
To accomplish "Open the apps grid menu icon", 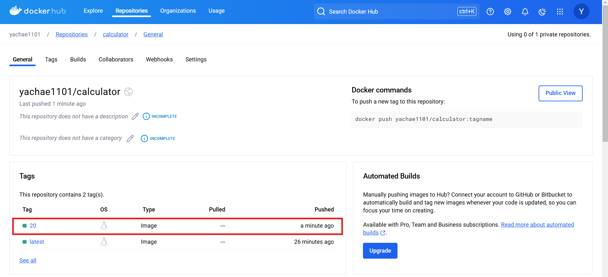I will (560, 12).
